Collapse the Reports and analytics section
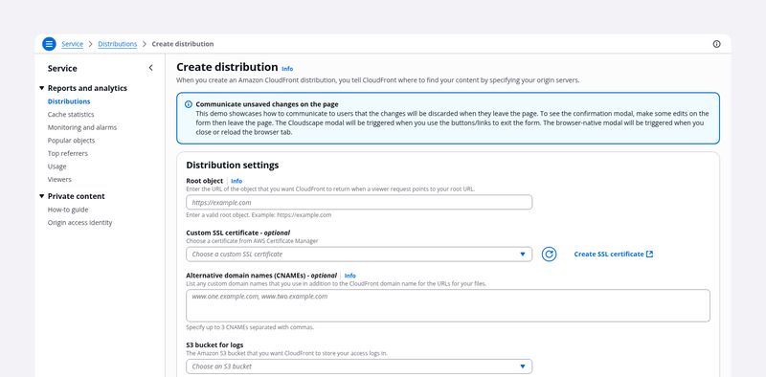Image resolution: width=766 pixels, height=377 pixels. (x=41, y=88)
